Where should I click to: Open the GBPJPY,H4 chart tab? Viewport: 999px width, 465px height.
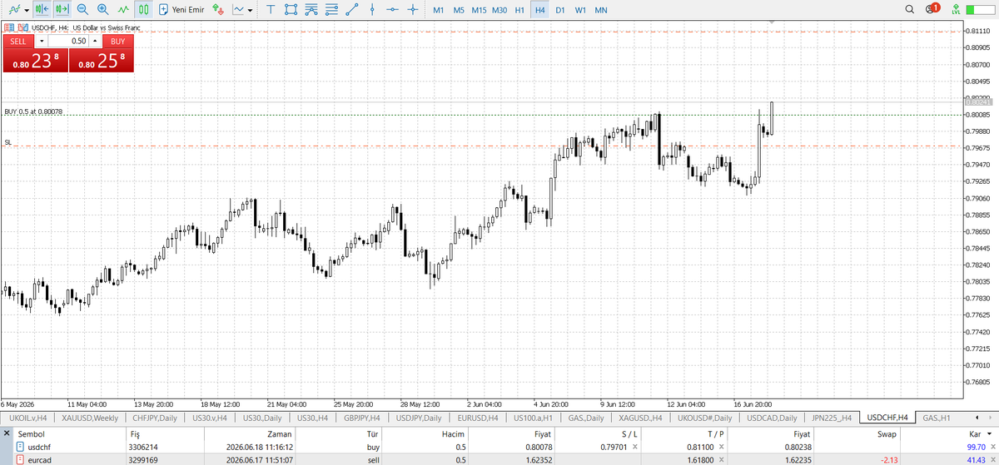coord(362,418)
